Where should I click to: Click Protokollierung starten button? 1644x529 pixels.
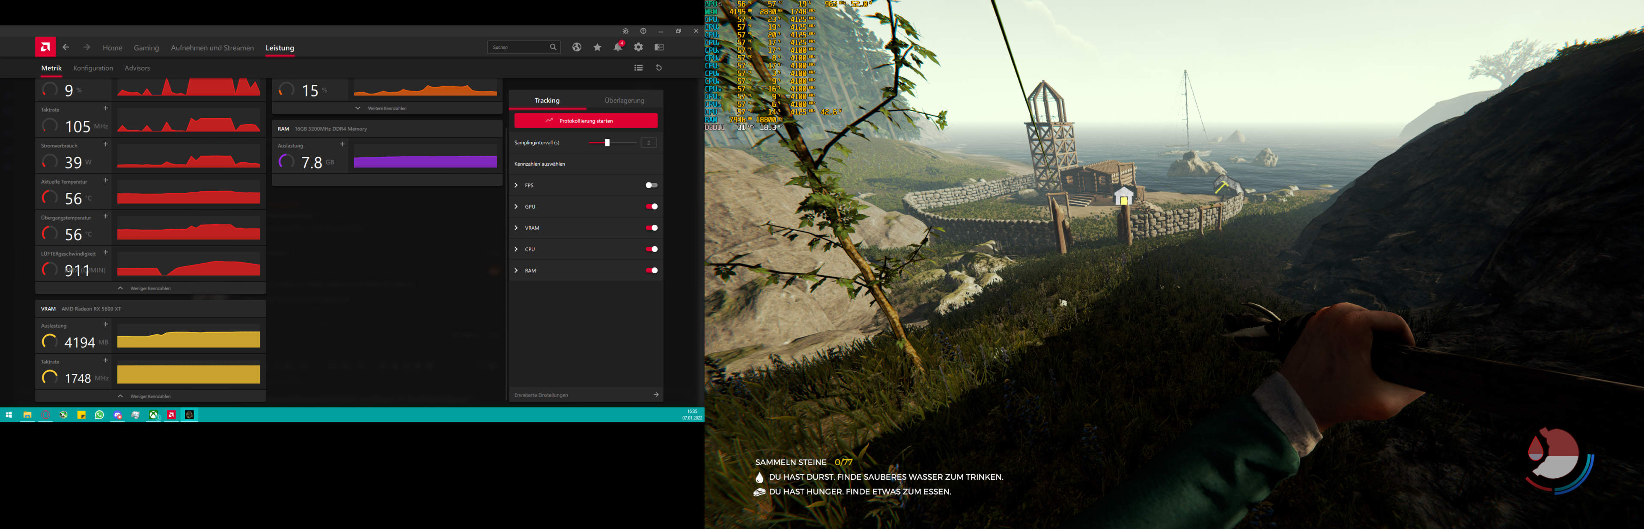pos(585,121)
